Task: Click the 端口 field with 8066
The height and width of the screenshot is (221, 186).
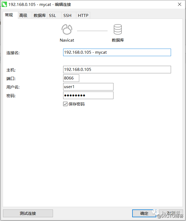Action: coord(71,78)
